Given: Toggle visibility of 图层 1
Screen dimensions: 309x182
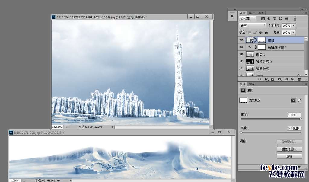Looking at the screenshot, I should [x=241, y=54].
